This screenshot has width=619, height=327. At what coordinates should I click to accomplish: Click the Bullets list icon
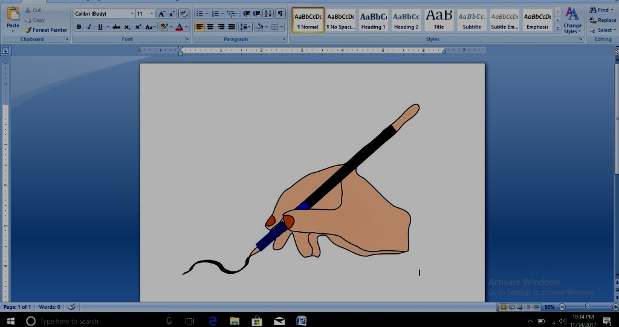pyautogui.click(x=199, y=14)
